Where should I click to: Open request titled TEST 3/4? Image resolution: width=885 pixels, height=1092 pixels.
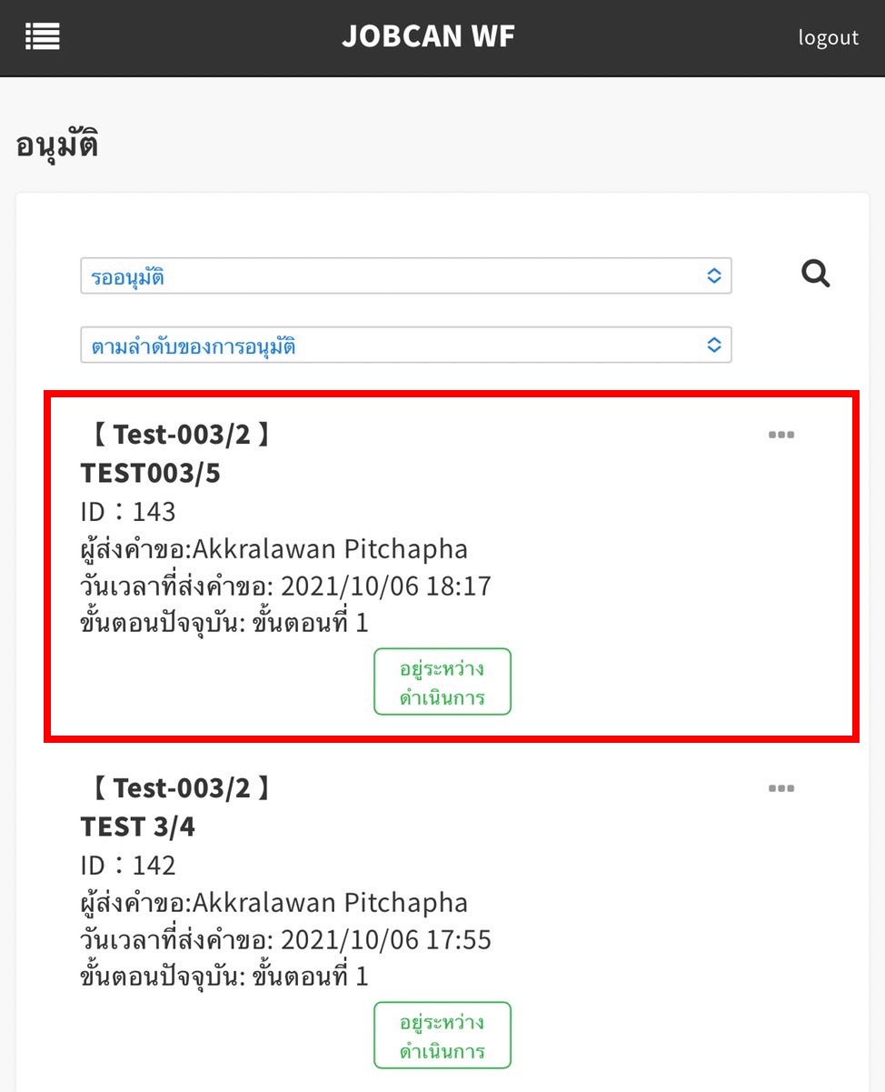pos(137,827)
